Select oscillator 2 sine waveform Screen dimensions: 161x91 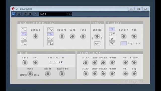click(50, 29)
